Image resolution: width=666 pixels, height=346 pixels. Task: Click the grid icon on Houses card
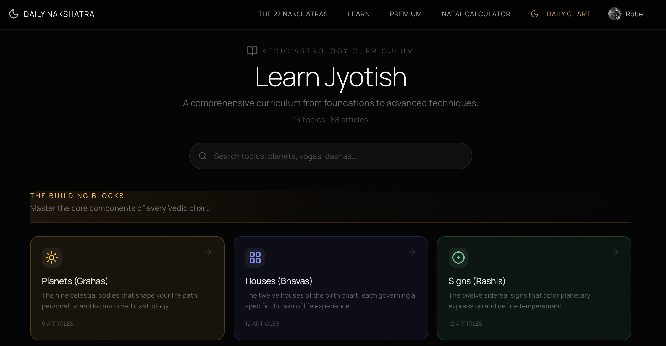pos(255,257)
